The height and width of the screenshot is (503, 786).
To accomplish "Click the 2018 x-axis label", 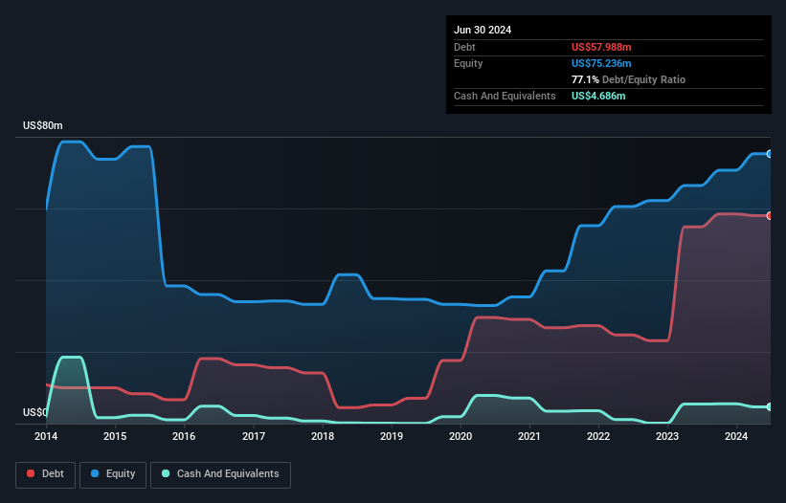I will 323,436.
